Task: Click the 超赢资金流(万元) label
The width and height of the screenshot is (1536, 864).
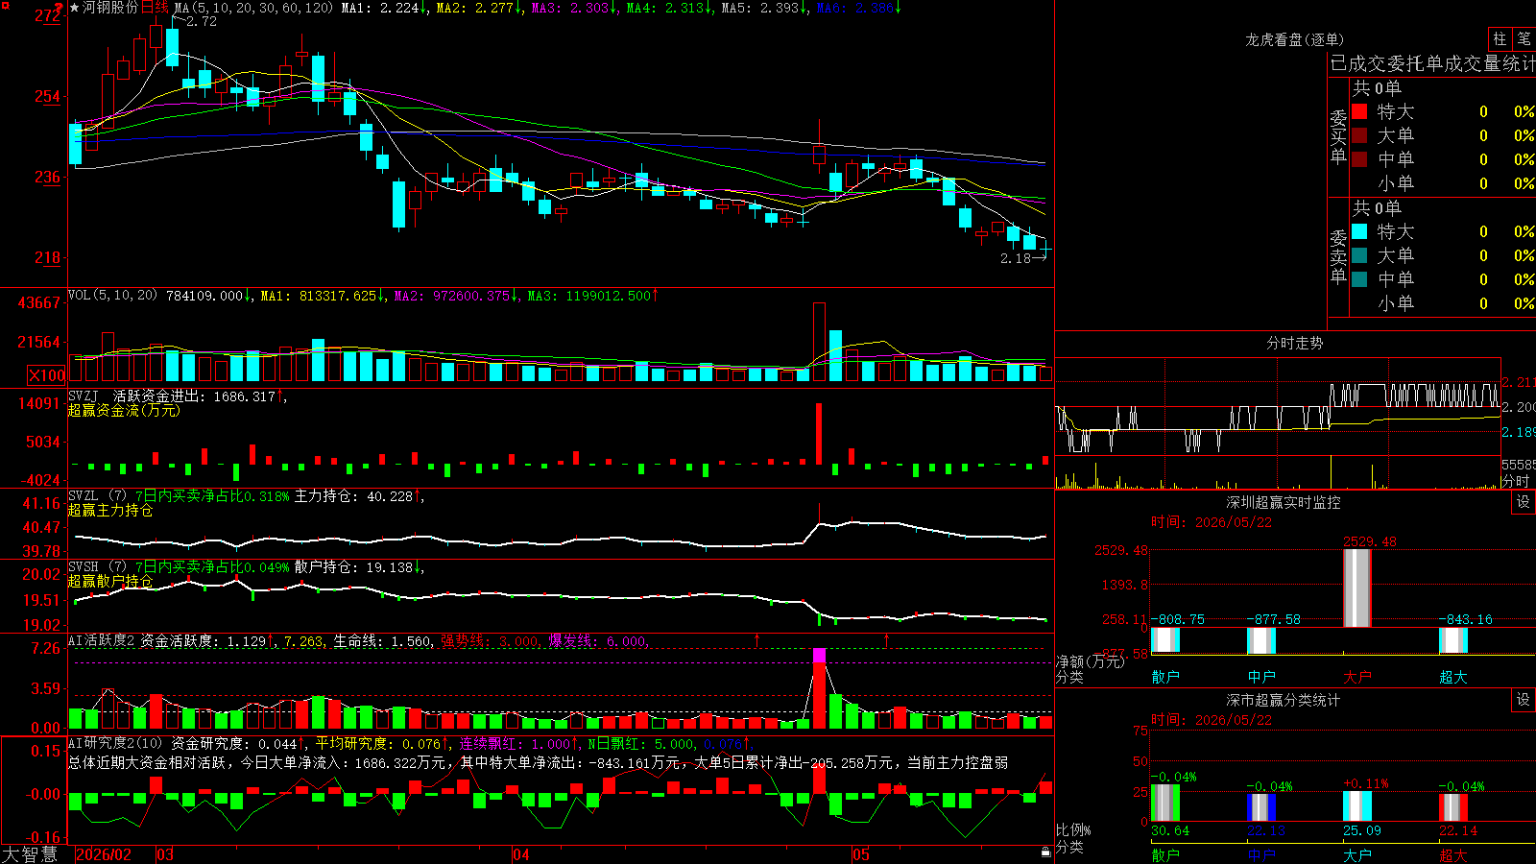Action: coord(124,411)
